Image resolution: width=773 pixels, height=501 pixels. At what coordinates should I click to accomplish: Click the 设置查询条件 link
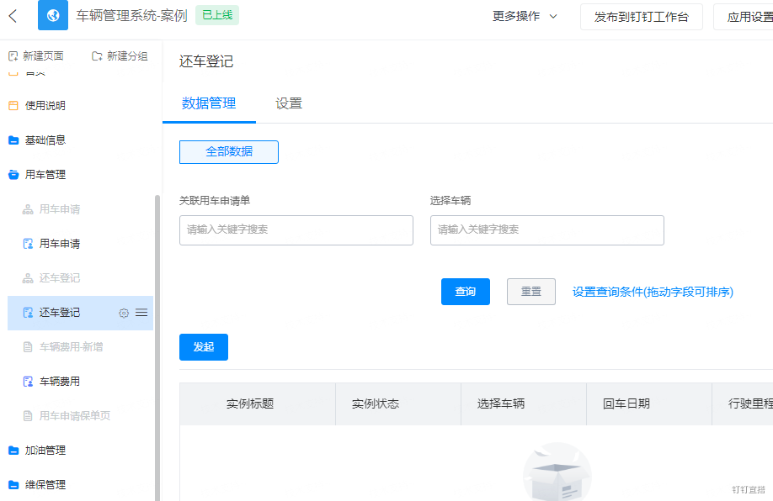(x=653, y=292)
